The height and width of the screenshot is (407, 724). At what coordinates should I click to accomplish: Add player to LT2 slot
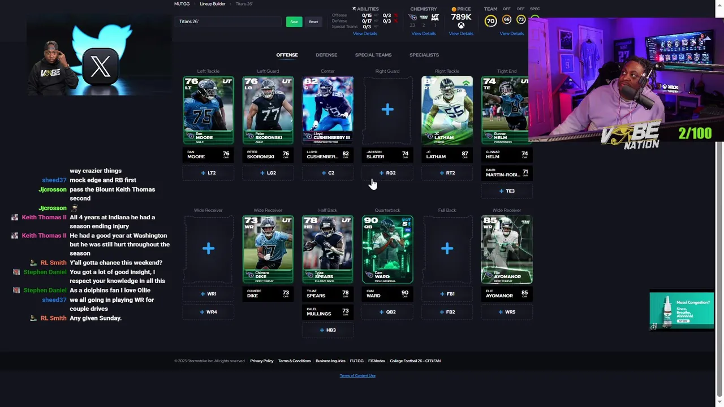tap(208, 173)
